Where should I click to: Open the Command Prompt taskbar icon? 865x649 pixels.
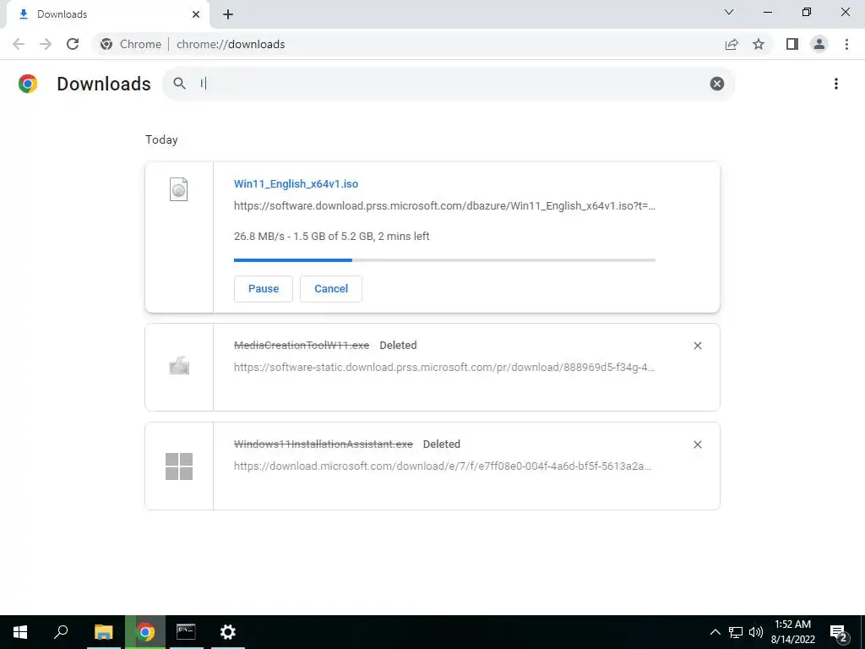[186, 632]
